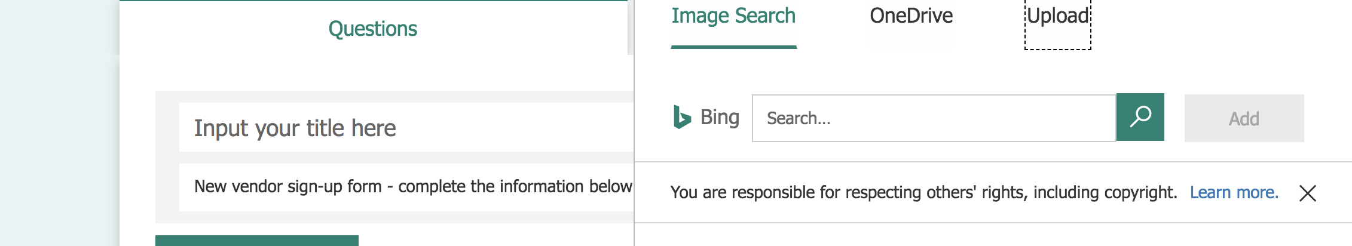The height and width of the screenshot is (246, 1352).
Task: Go to the Questions tab
Action: [372, 29]
